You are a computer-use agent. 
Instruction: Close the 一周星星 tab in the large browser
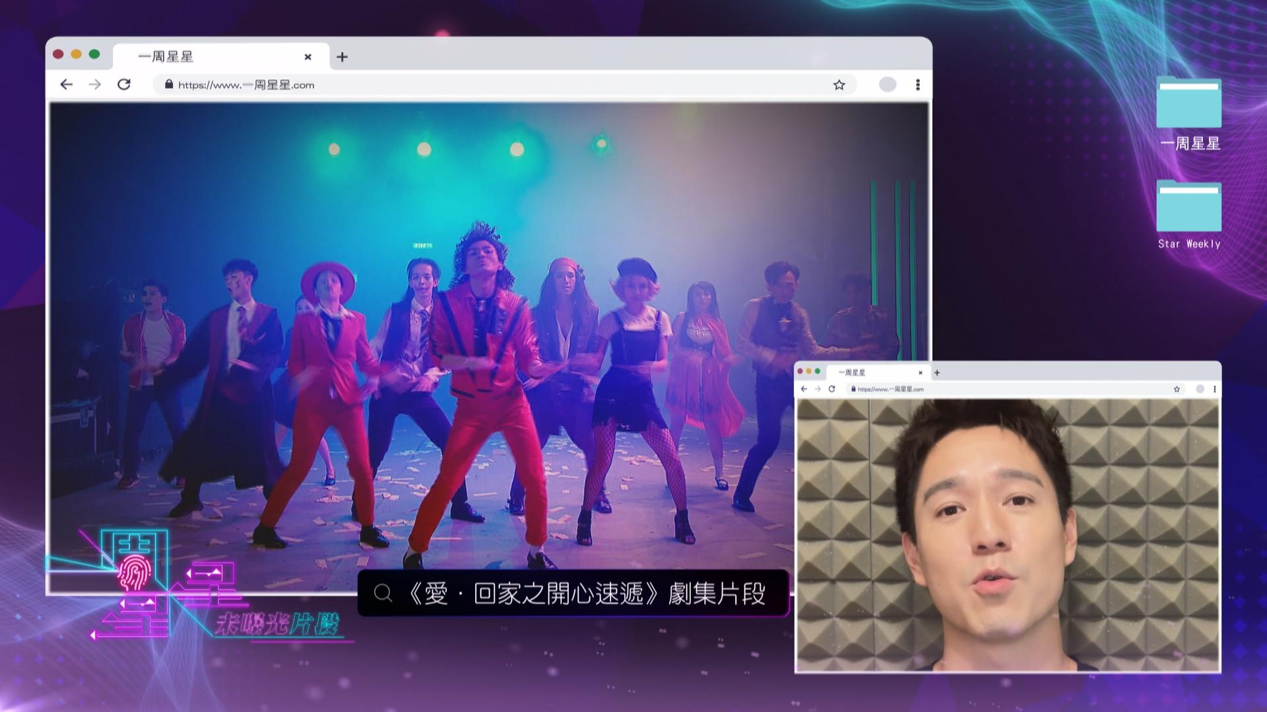[308, 57]
